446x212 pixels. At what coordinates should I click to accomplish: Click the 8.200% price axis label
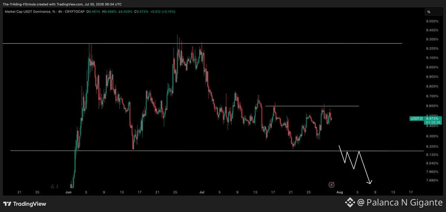432,146
